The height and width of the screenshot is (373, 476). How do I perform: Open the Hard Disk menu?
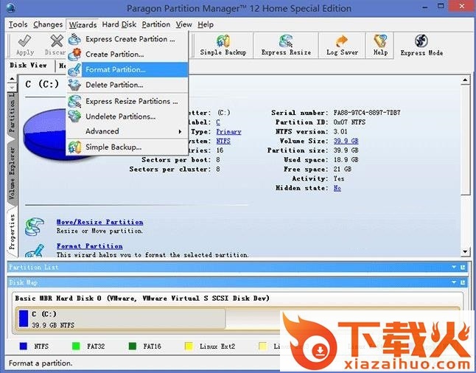coord(119,24)
